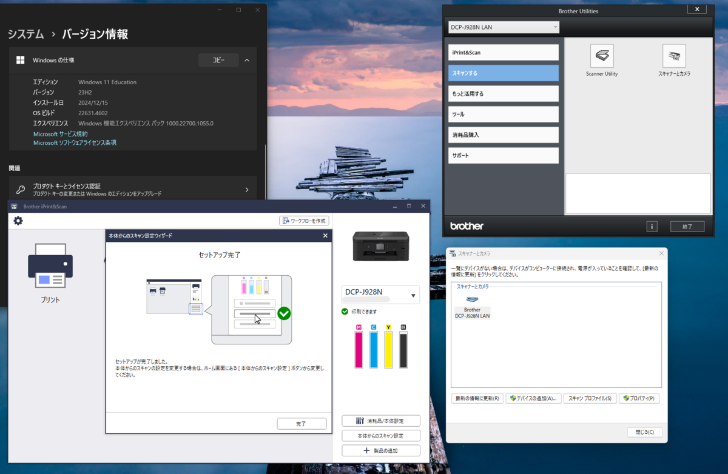Click the 消耗品/本体設定 button
728x474 pixels.
381,421
